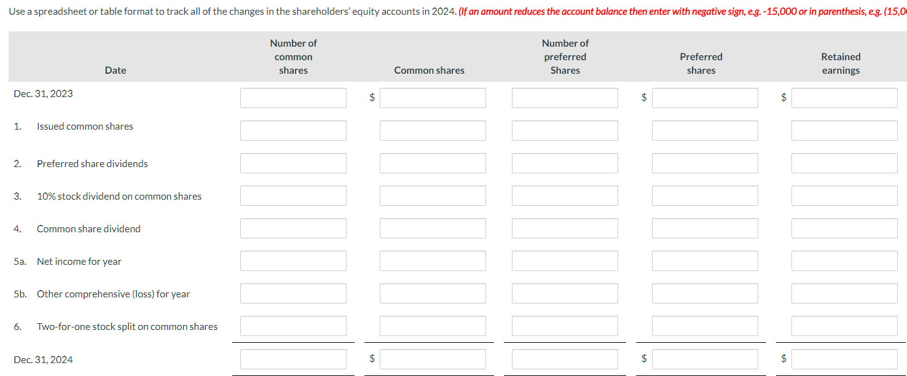Click the 'Date' column header
Screen dimensions: 907x376
click(x=116, y=70)
